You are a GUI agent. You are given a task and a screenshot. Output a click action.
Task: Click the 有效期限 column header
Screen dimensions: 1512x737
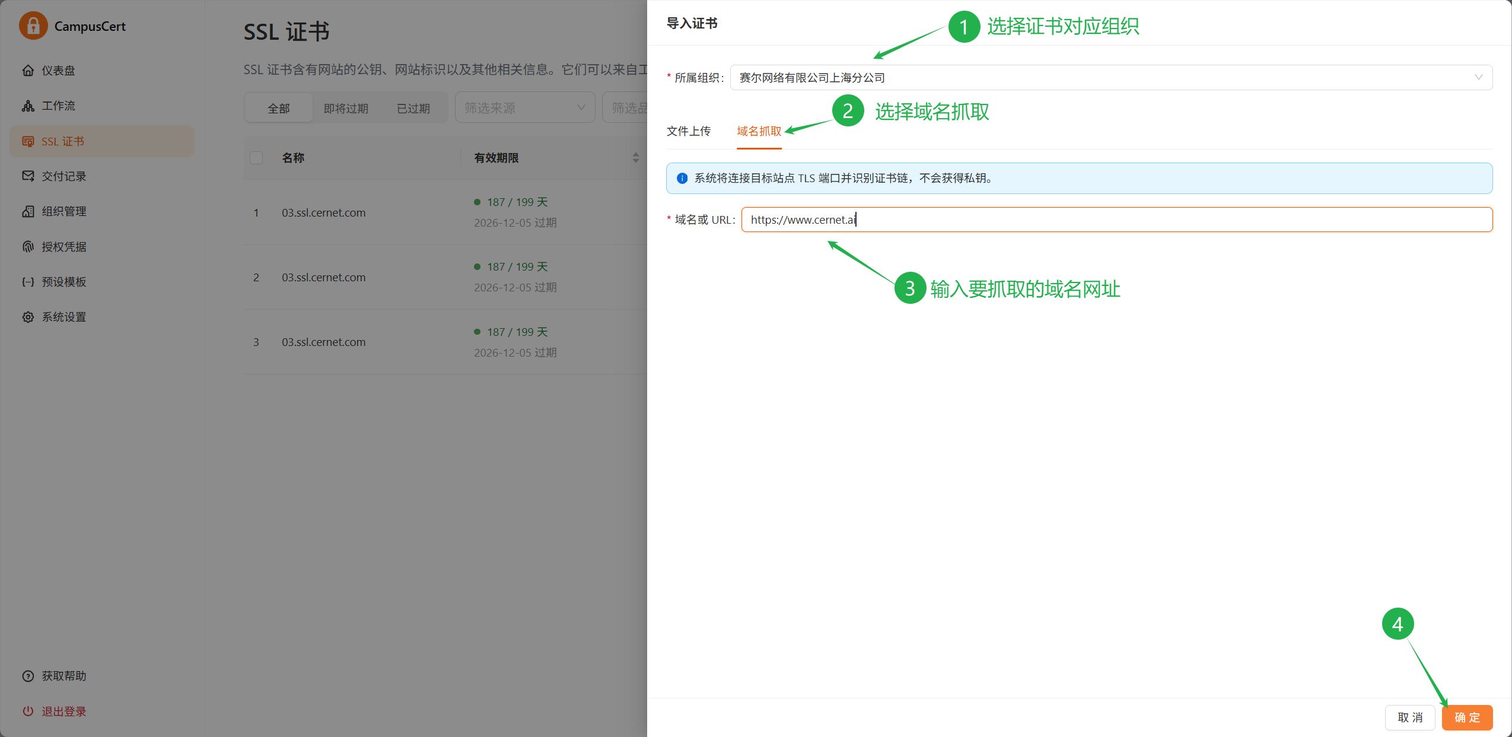496,158
